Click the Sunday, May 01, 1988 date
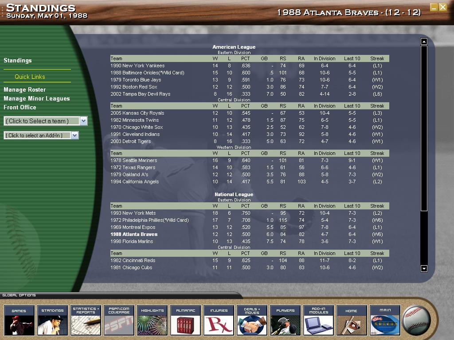 (47, 15)
